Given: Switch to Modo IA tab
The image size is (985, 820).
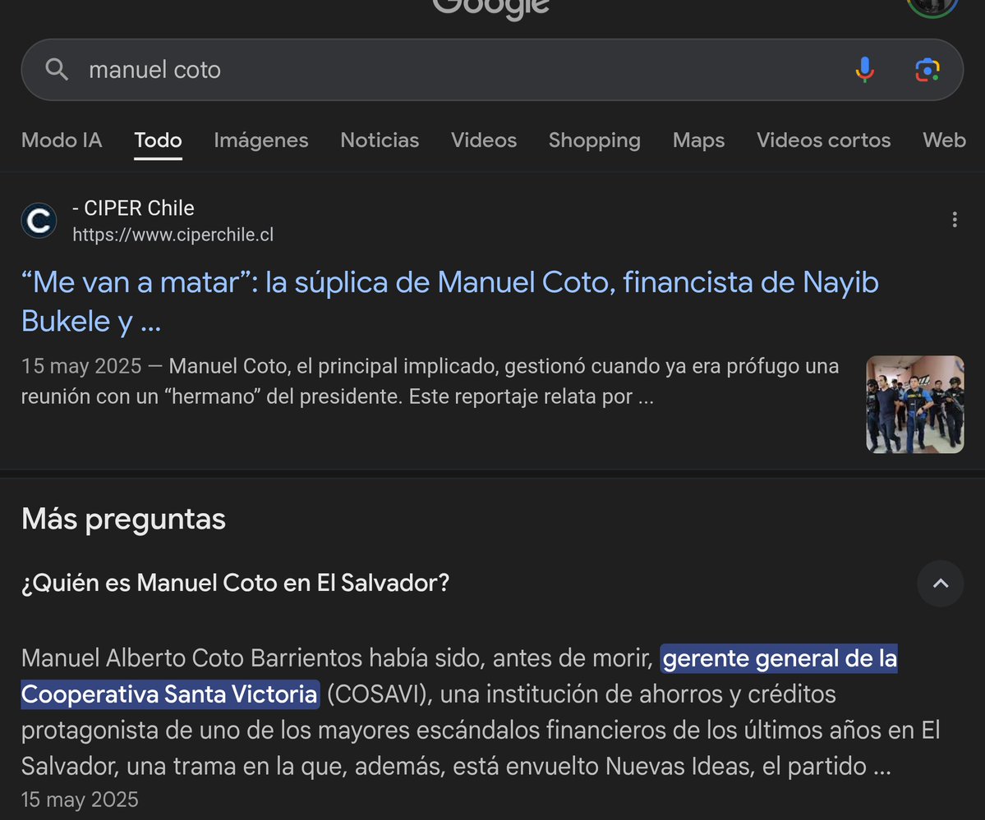Looking at the screenshot, I should (62, 140).
